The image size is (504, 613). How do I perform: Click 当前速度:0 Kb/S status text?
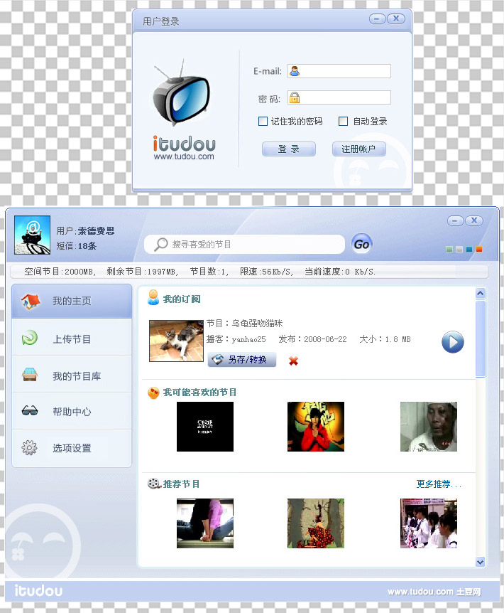coord(340,272)
